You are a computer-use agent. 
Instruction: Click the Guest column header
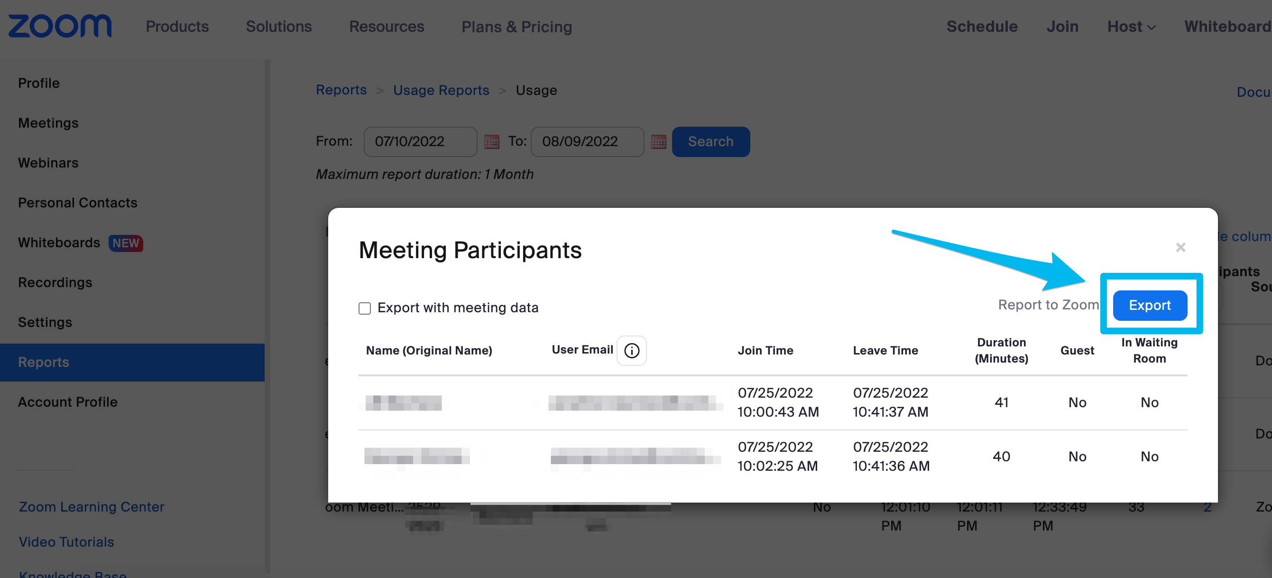pyautogui.click(x=1077, y=350)
